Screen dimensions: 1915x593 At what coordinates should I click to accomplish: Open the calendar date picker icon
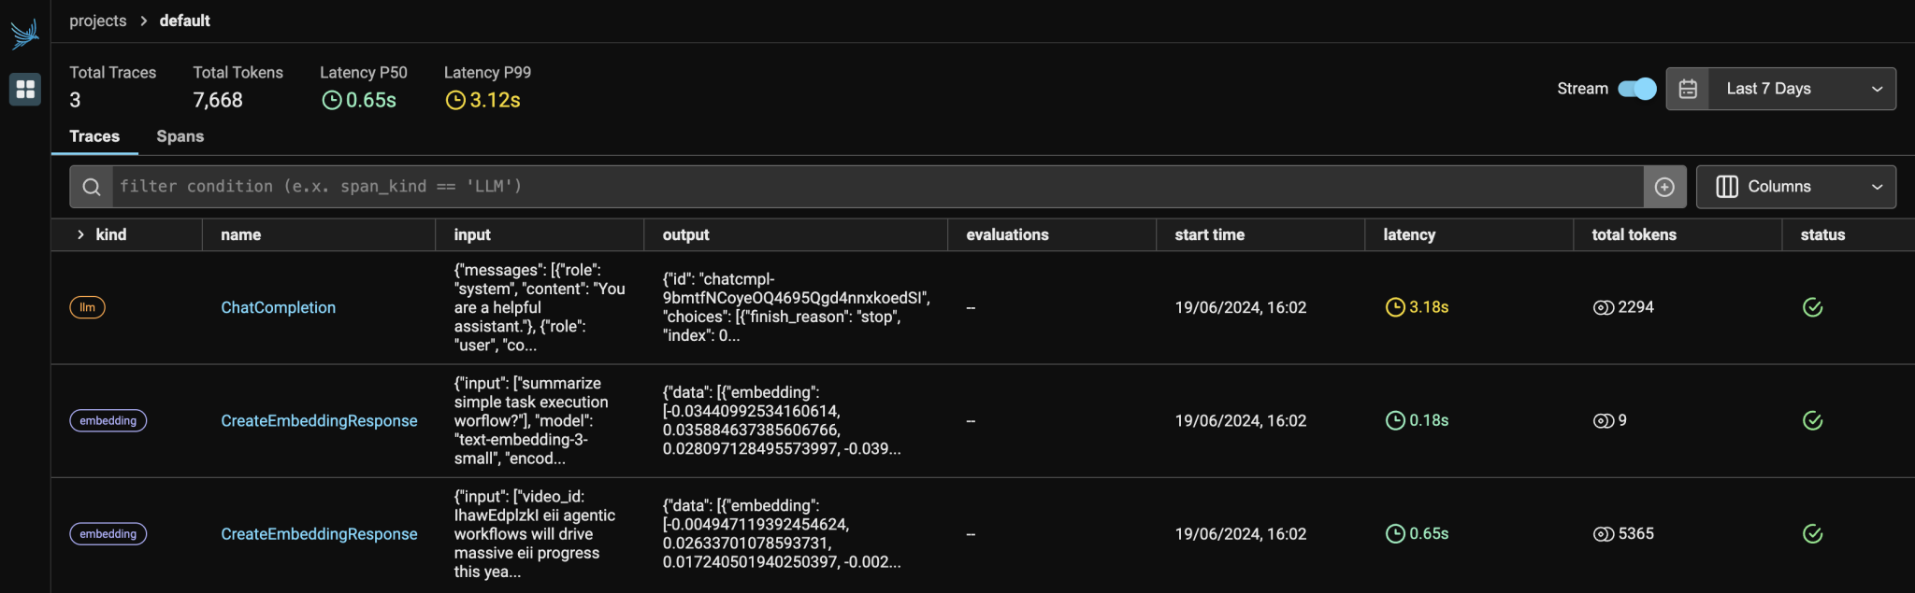(x=1688, y=88)
